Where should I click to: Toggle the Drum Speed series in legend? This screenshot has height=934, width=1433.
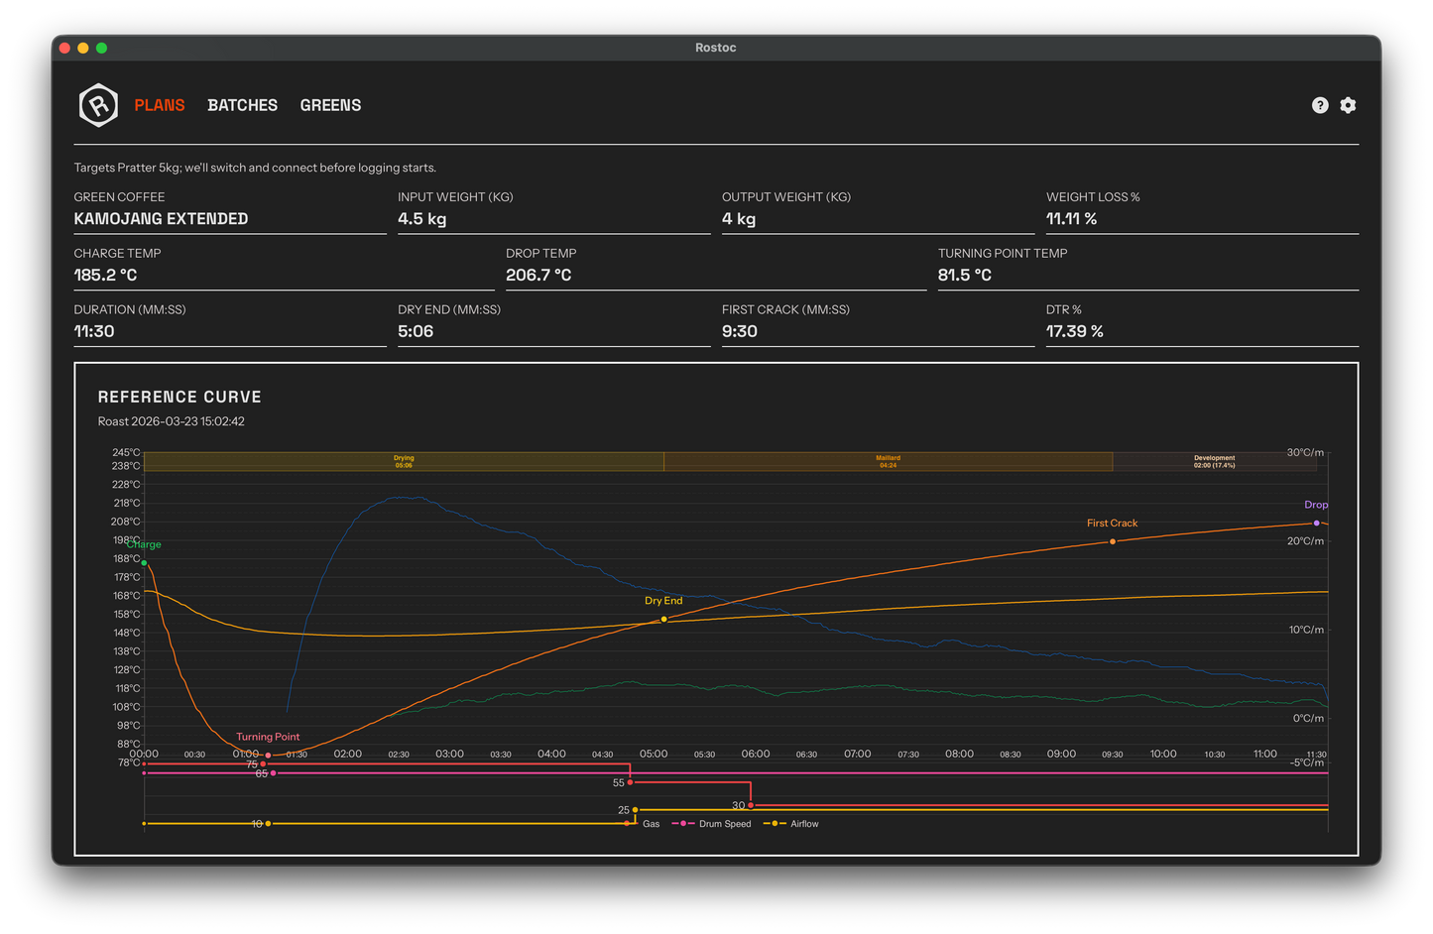click(712, 824)
